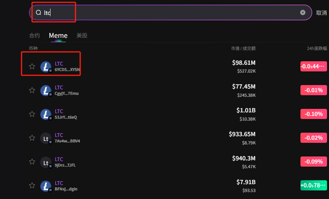Screen dimensions: 329x199
Task: Click the $93.53 volume value
Action: (x=249, y=190)
